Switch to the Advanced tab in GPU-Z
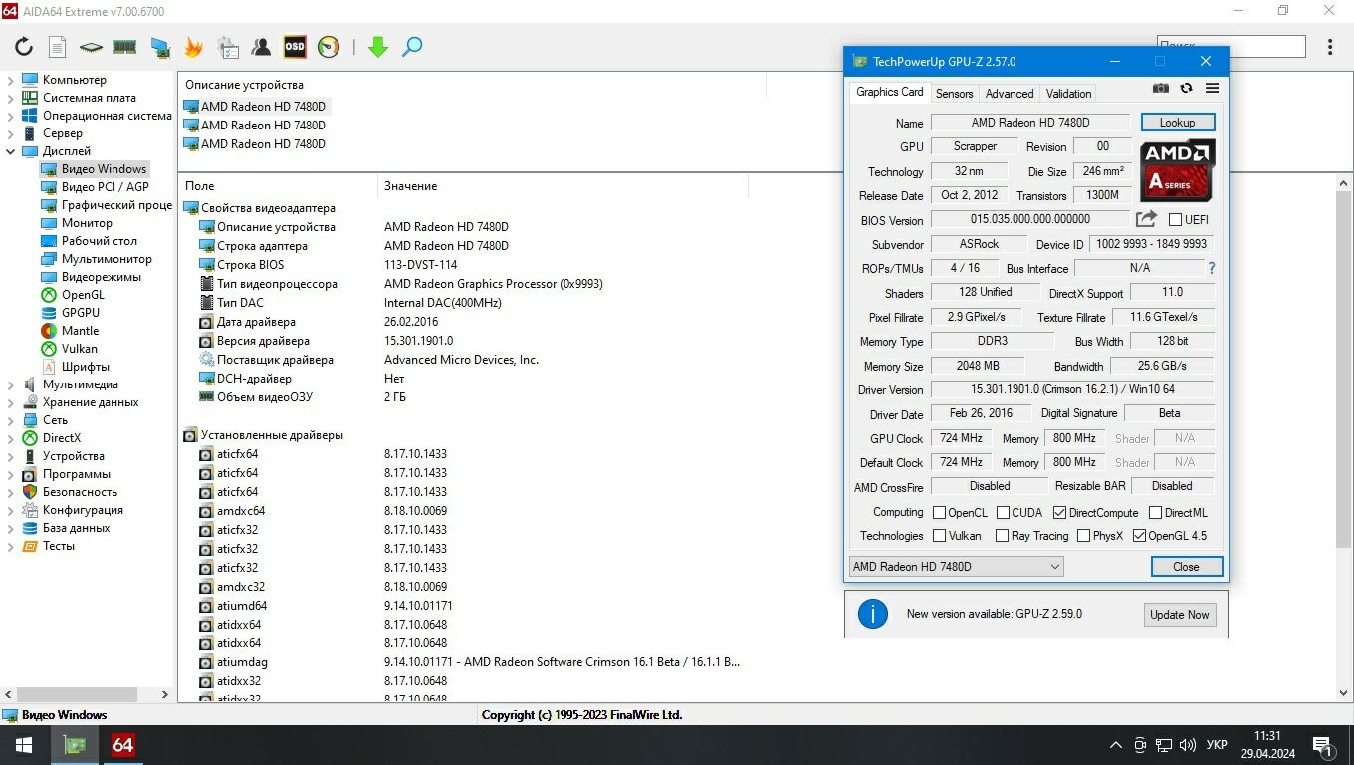The image size is (1354, 765). click(1010, 93)
